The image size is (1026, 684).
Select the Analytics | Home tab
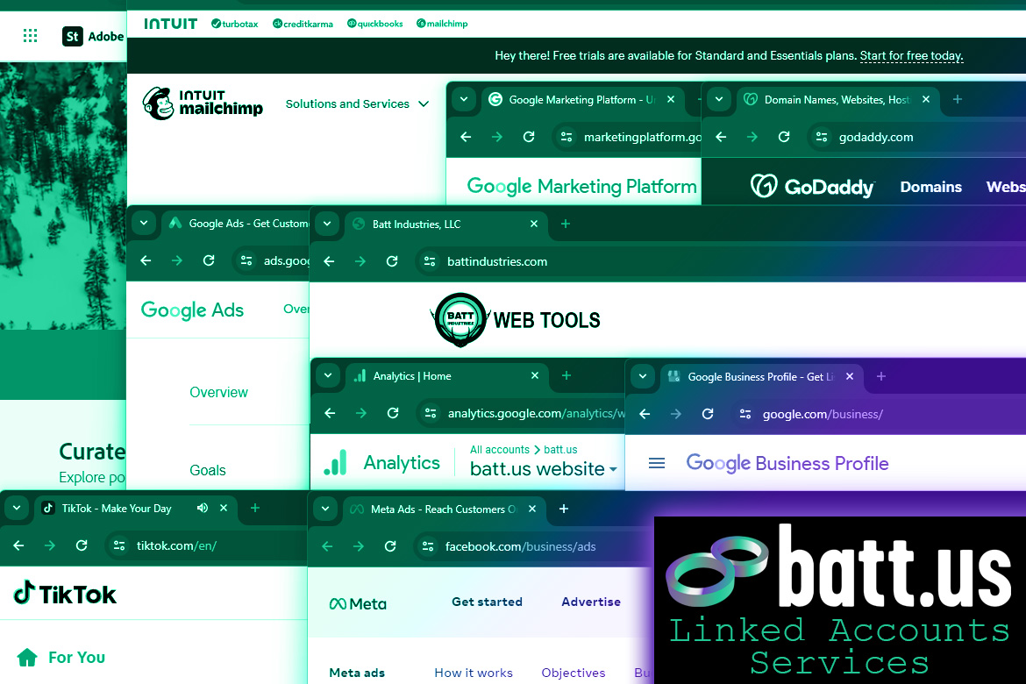point(447,375)
